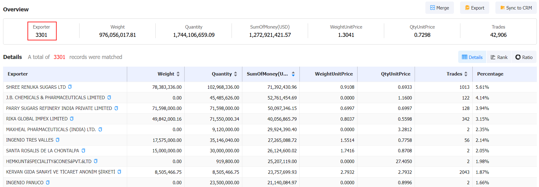Open J.B. CHEMICALS & PHARMACEUTICALS LIMITED exporter
Image resolution: width=539 pixels, height=187 pixels.
pyautogui.click(x=56, y=98)
